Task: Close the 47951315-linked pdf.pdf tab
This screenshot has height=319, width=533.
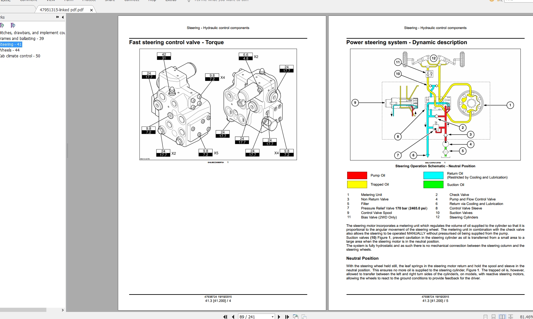Action: click(91, 10)
